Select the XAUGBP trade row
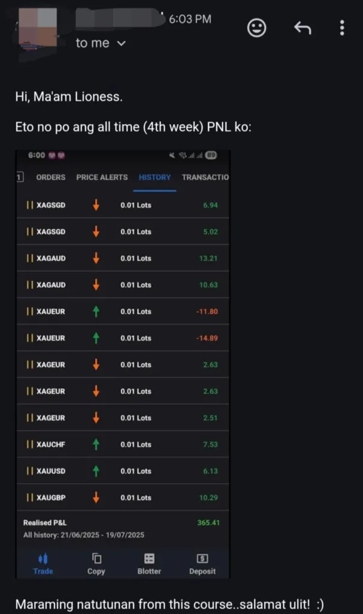Viewport: 363px width, 614px height. click(x=123, y=498)
